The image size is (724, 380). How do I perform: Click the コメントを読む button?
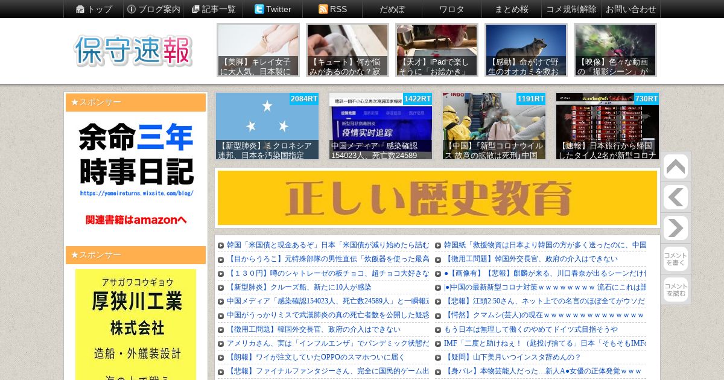pyautogui.click(x=676, y=290)
